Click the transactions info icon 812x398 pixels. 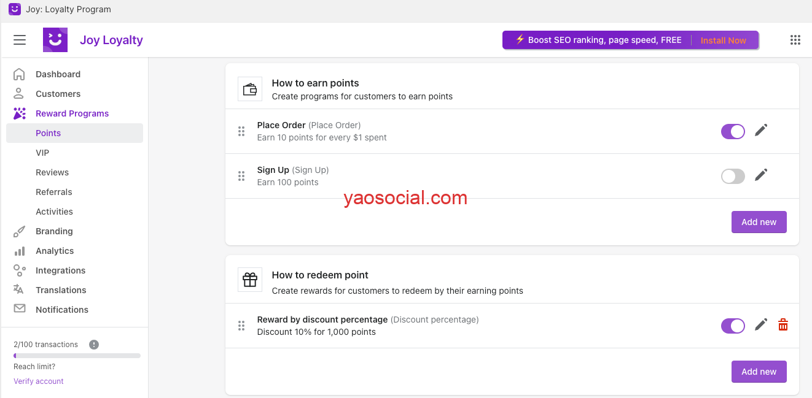pos(94,345)
